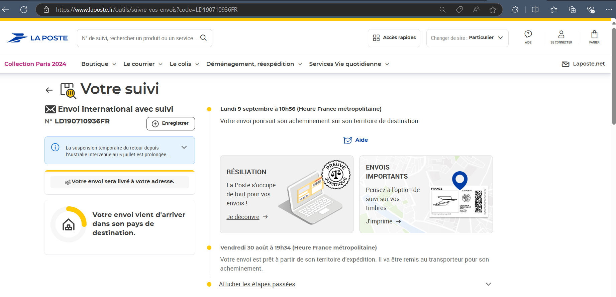Open Laposte.net mail link

coord(583,64)
